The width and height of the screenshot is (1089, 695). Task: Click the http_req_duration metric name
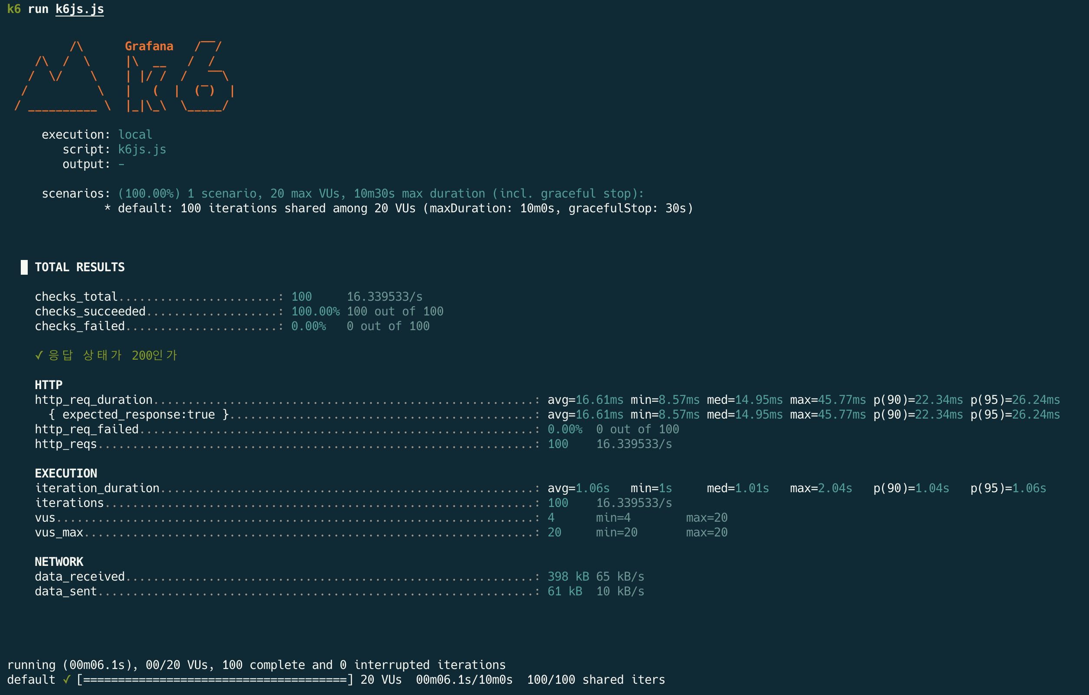[x=94, y=400]
